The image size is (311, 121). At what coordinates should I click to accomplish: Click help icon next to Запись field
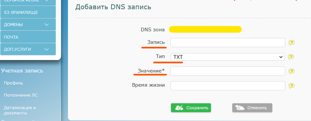tap(291, 43)
